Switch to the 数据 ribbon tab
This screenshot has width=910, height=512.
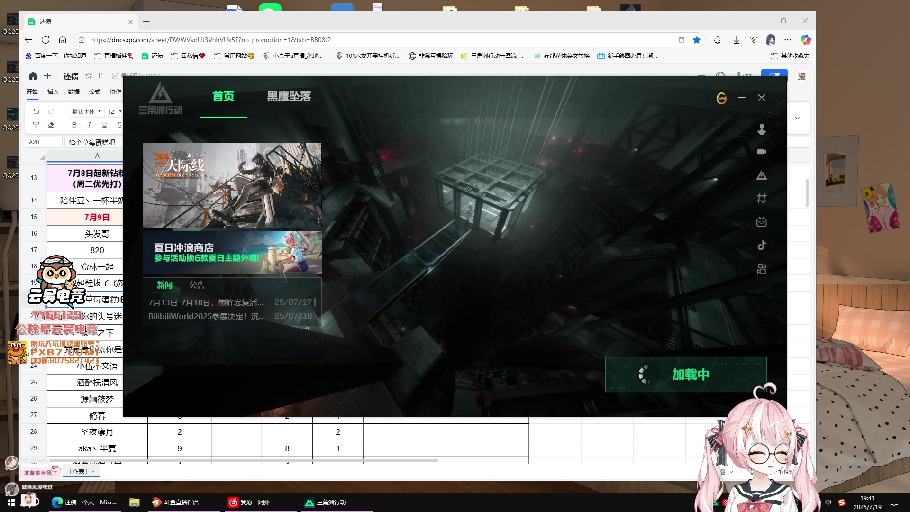(x=74, y=92)
